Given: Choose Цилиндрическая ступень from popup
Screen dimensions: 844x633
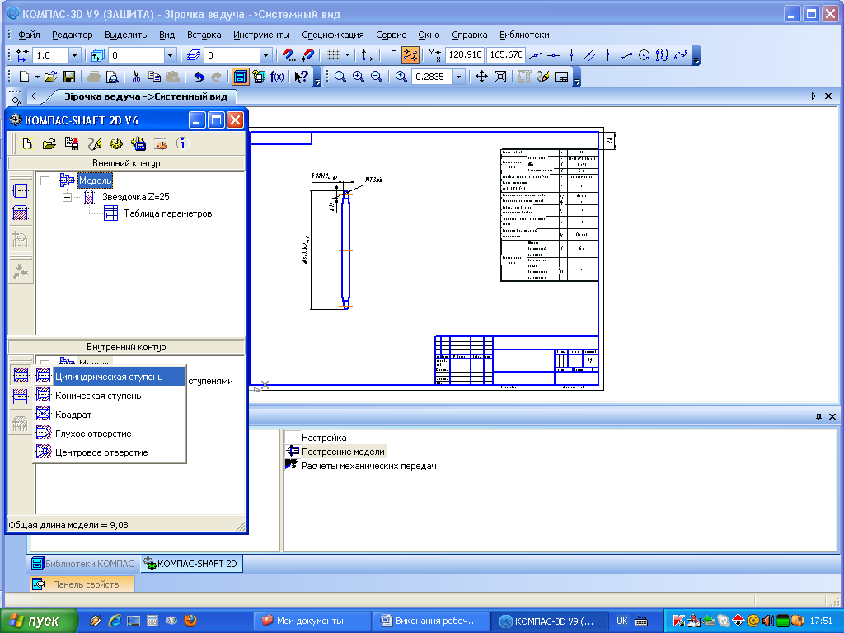Looking at the screenshot, I should pos(110,377).
